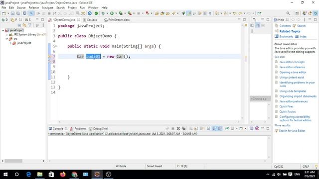The width and height of the screenshot is (319, 179).
Task: Open the Navigate menu
Action: (48, 8)
